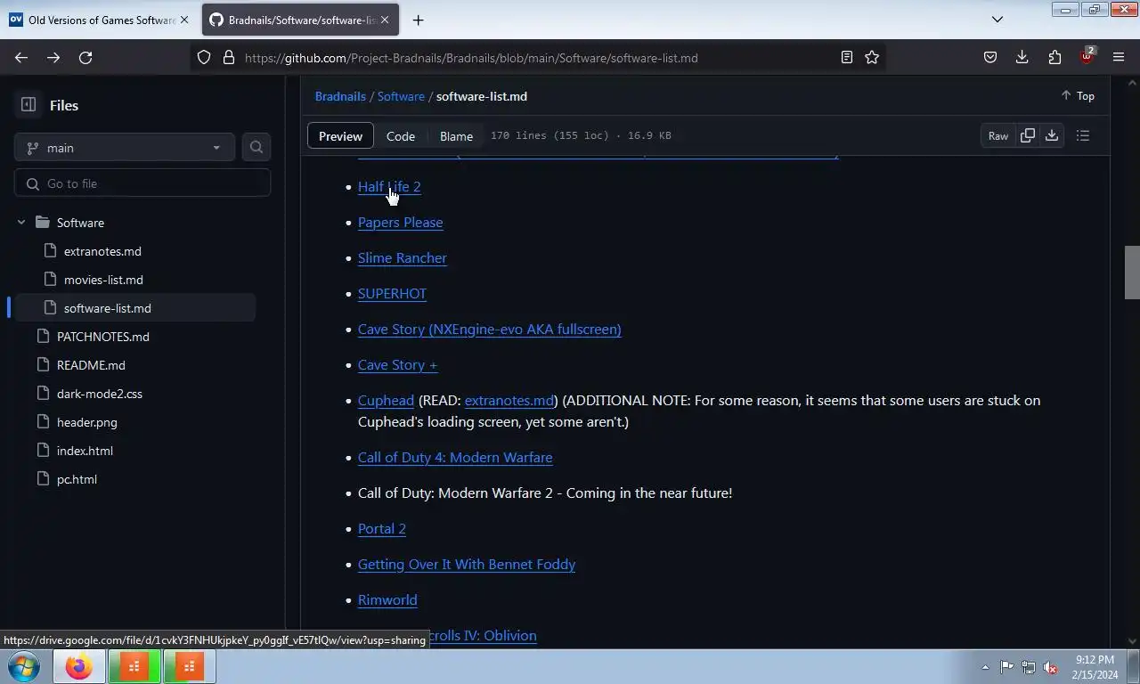Open the Slime Rancher link
The width and height of the screenshot is (1140, 684).
click(x=402, y=258)
